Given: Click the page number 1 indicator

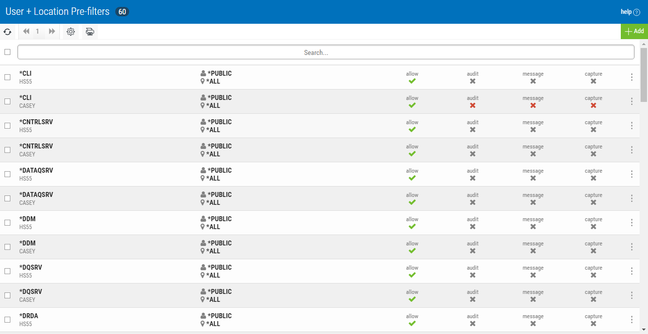Looking at the screenshot, I should tap(38, 32).
